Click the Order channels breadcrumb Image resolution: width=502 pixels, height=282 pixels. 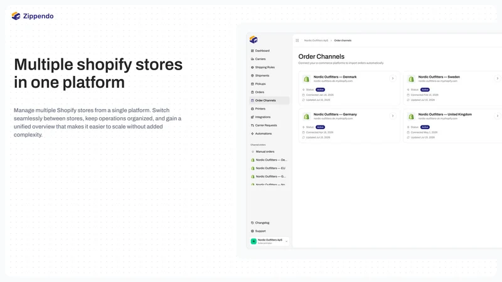pos(343,41)
